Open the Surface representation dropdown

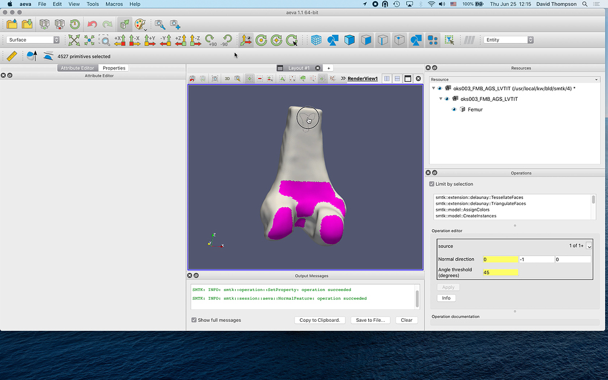tap(34, 40)
